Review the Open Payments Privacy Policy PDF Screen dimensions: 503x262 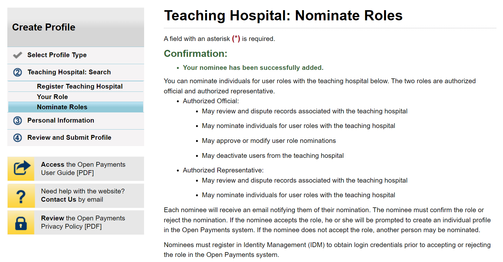(83, 222)
